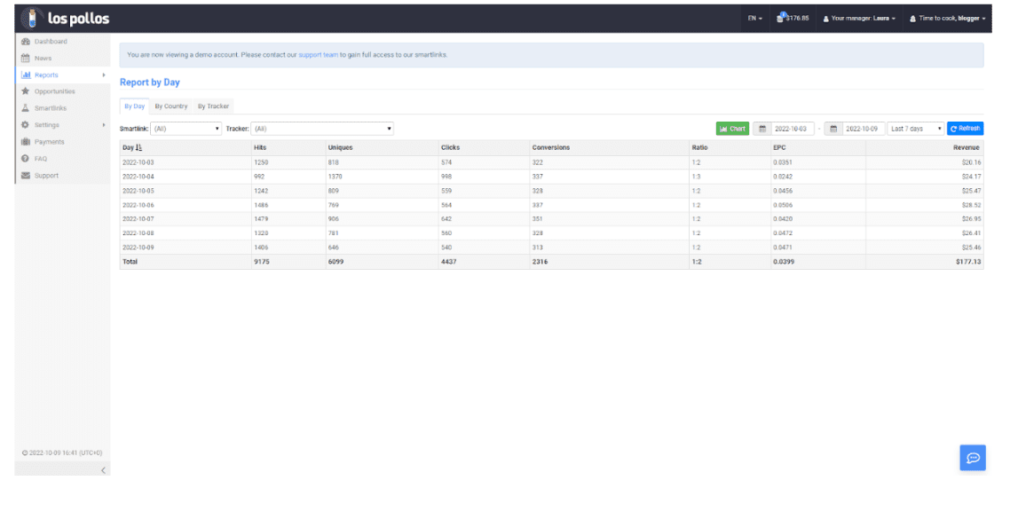
Task: Open the Reports sidebar item
Action: tap(46, 75)
